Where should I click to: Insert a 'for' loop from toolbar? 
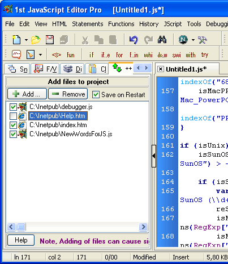(119, 55)
